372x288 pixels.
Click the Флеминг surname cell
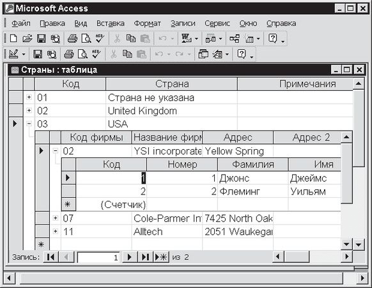pos(253,191)
